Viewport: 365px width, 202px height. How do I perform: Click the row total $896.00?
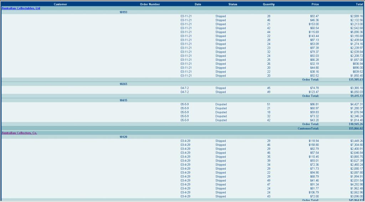(x=358, y=68)
